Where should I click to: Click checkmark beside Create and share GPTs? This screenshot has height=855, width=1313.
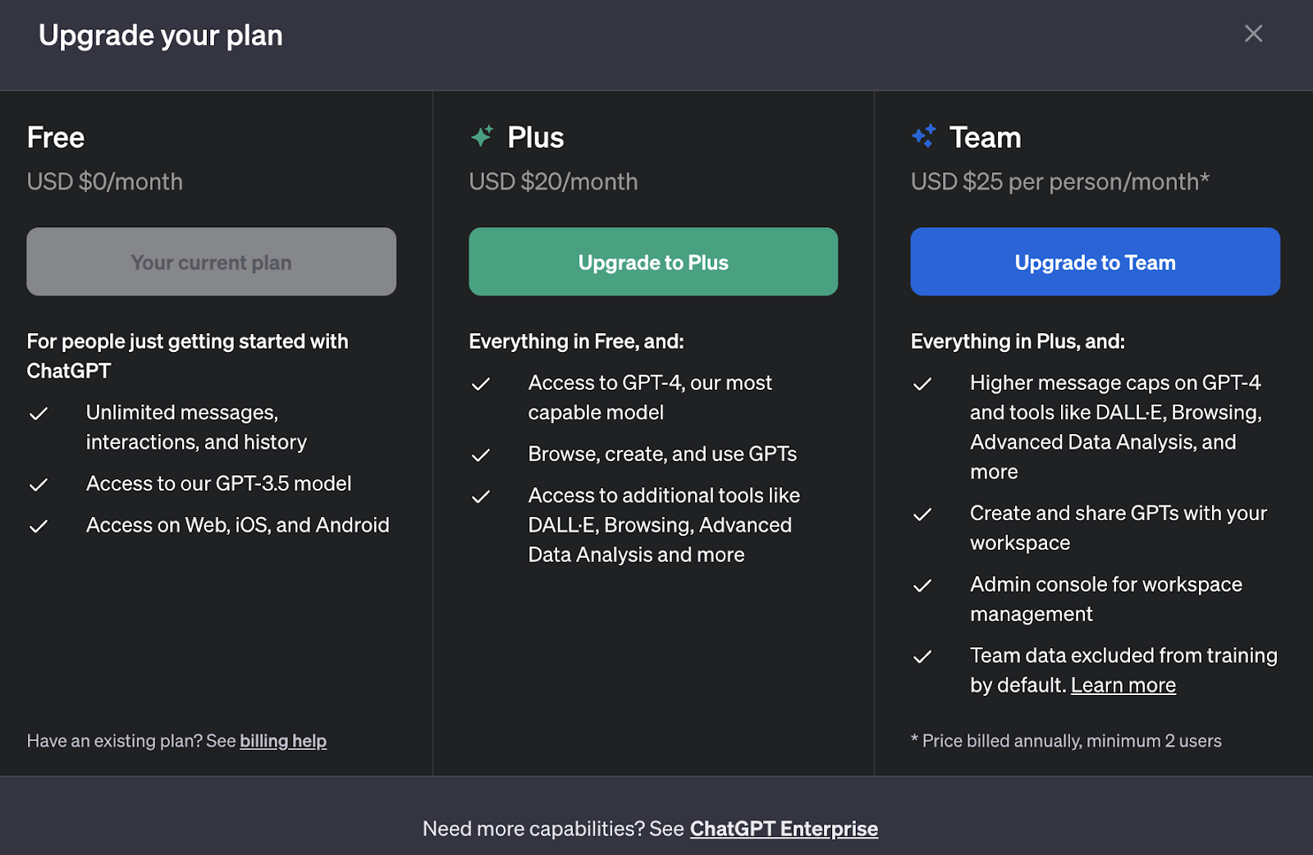(x=922, y=514)
